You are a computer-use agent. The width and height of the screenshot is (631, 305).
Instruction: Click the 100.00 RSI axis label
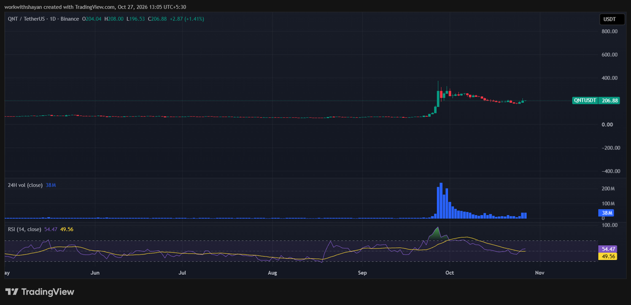[x=609, y=225]
